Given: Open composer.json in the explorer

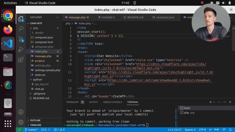Looking at the screenshot, I should point(44,37).
